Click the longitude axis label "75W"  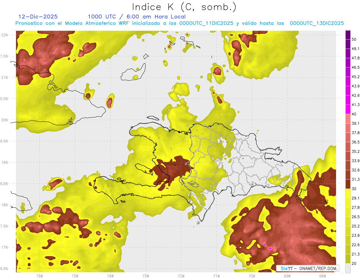point(75,276)
